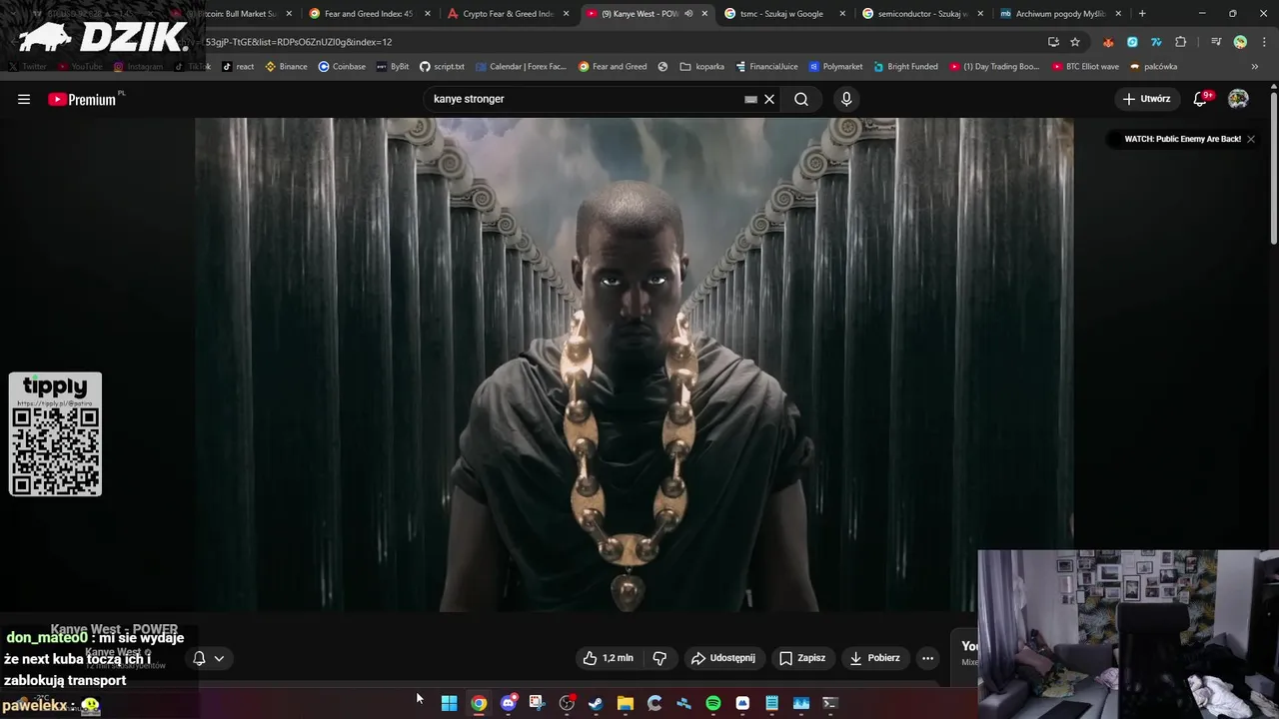The width and height of the screenshot is (1279, 719).
Task: Open the Bright Funded bookmark
Action: point(905,67)
